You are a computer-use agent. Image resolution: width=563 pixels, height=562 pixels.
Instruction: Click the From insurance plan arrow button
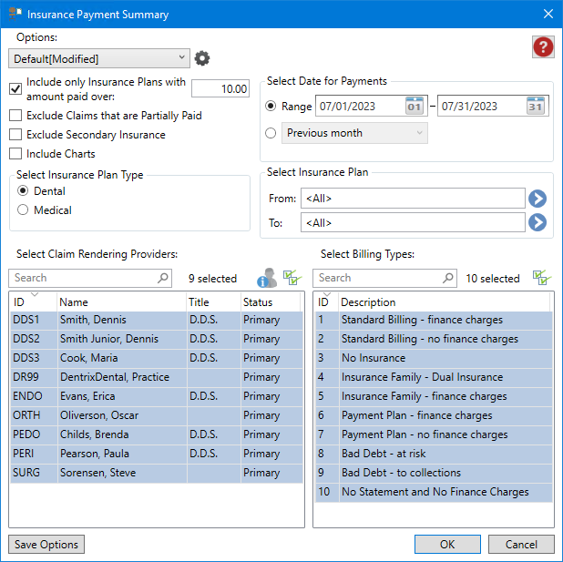[537, 199]
